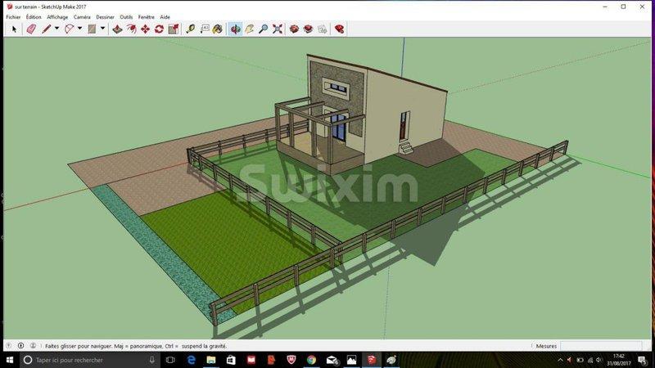The image size is (655, 368).
Task: Open the Fenêtre menu
Action: point(146,16)
